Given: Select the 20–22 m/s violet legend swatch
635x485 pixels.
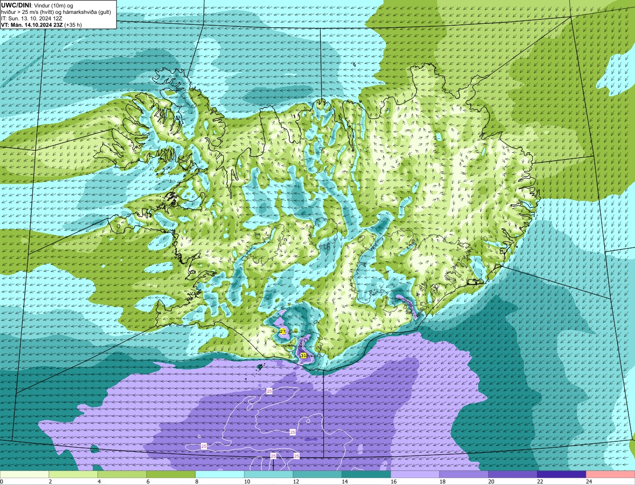Looking at the screenshot, I should 513,475.
